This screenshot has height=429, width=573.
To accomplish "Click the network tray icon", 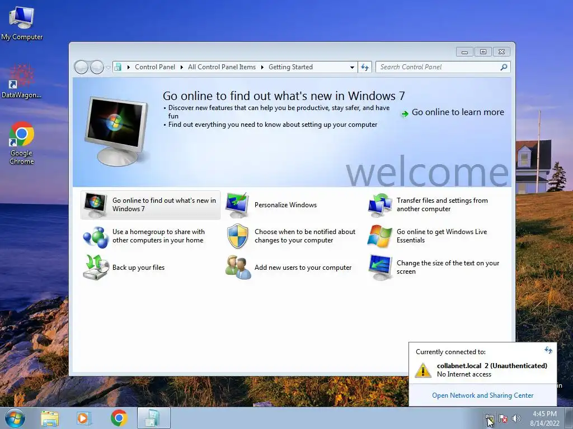I will pyautogui.click(x=489, y=418).
